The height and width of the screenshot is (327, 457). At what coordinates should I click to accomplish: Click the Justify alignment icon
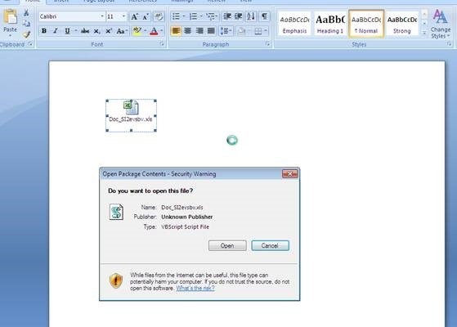coord(211,31)
